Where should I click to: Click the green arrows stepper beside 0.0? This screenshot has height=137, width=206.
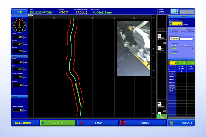[170, 23]
